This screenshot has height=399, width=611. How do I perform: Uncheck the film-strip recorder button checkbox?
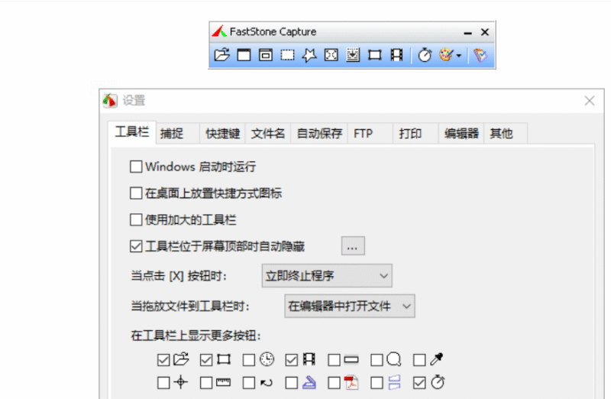(292, 360)
